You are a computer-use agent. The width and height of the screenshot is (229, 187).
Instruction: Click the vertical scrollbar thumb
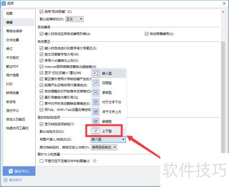tap(223, 97)
